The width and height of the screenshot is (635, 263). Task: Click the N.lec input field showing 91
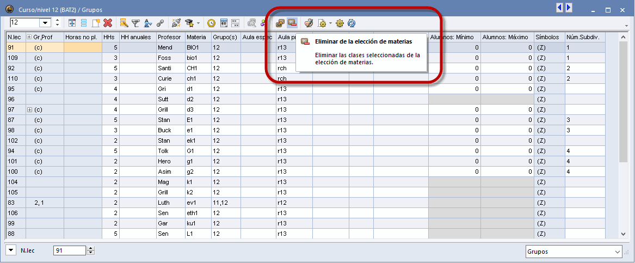tap(70, 251)
